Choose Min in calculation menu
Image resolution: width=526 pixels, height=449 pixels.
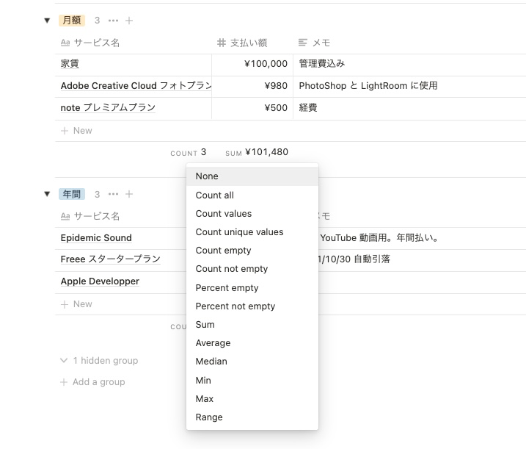pyautogui.click(x=252, y=381)
